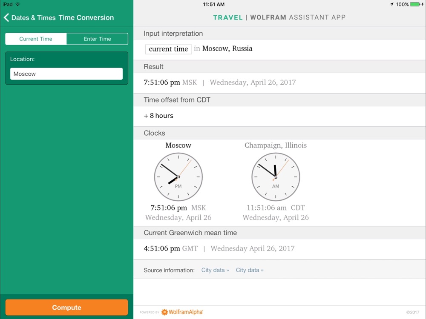Tap the '©2017' copyright text

(x=413, y=312)
